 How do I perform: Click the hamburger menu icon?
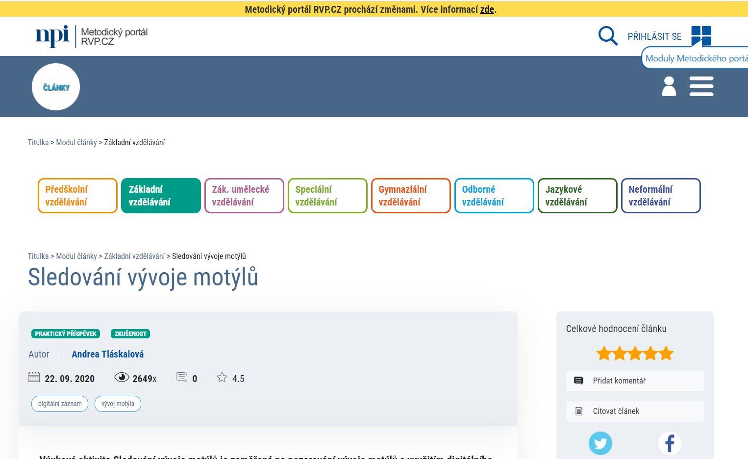701,86
